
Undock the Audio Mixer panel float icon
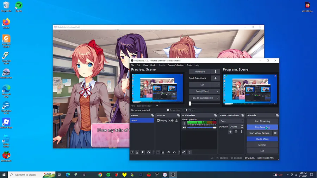click(x=216, y=115)
